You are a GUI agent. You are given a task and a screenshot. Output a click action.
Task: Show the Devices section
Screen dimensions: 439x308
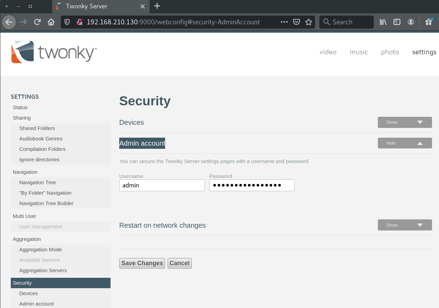[x=405, y=122]
